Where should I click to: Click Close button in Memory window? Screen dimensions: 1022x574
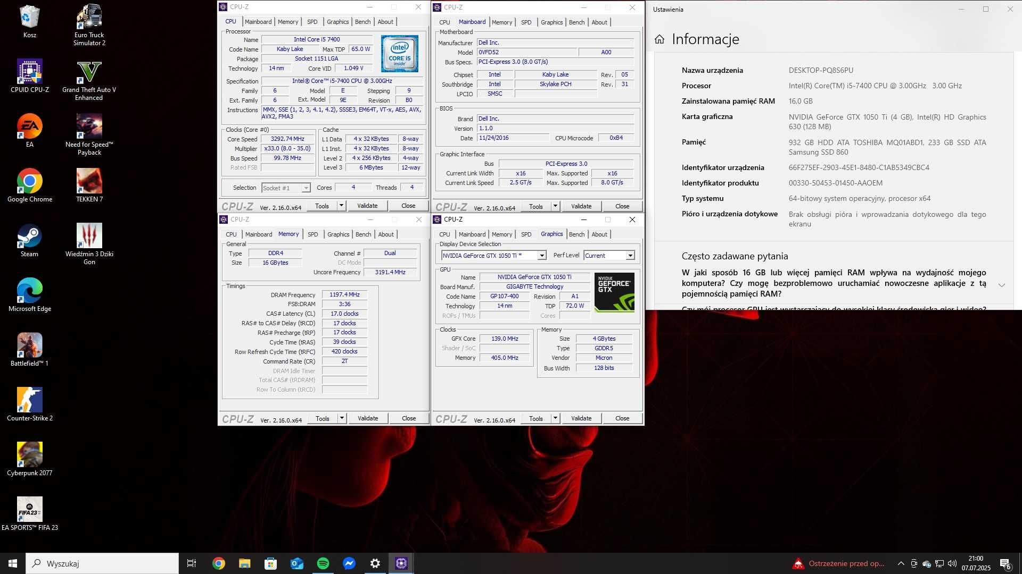pyautogui.click(x=409, y=418)
